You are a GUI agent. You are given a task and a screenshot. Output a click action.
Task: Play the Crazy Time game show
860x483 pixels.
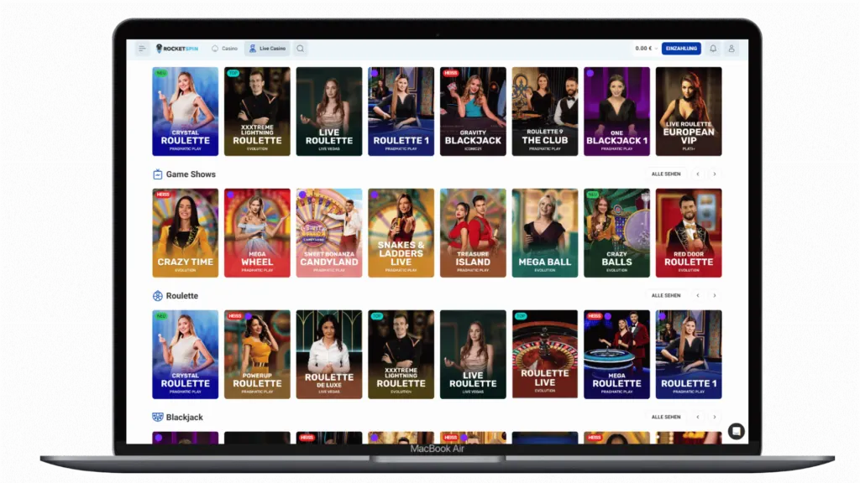coord(186,233)
